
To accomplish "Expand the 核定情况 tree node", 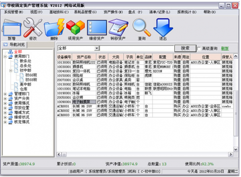I will coord(5,122).
